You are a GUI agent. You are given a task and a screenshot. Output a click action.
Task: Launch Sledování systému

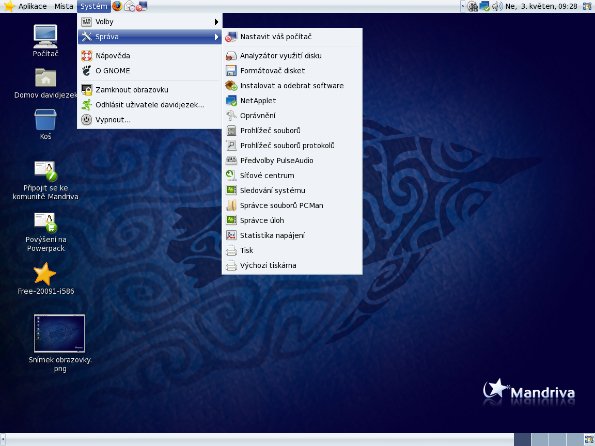(x=292, y=190)
